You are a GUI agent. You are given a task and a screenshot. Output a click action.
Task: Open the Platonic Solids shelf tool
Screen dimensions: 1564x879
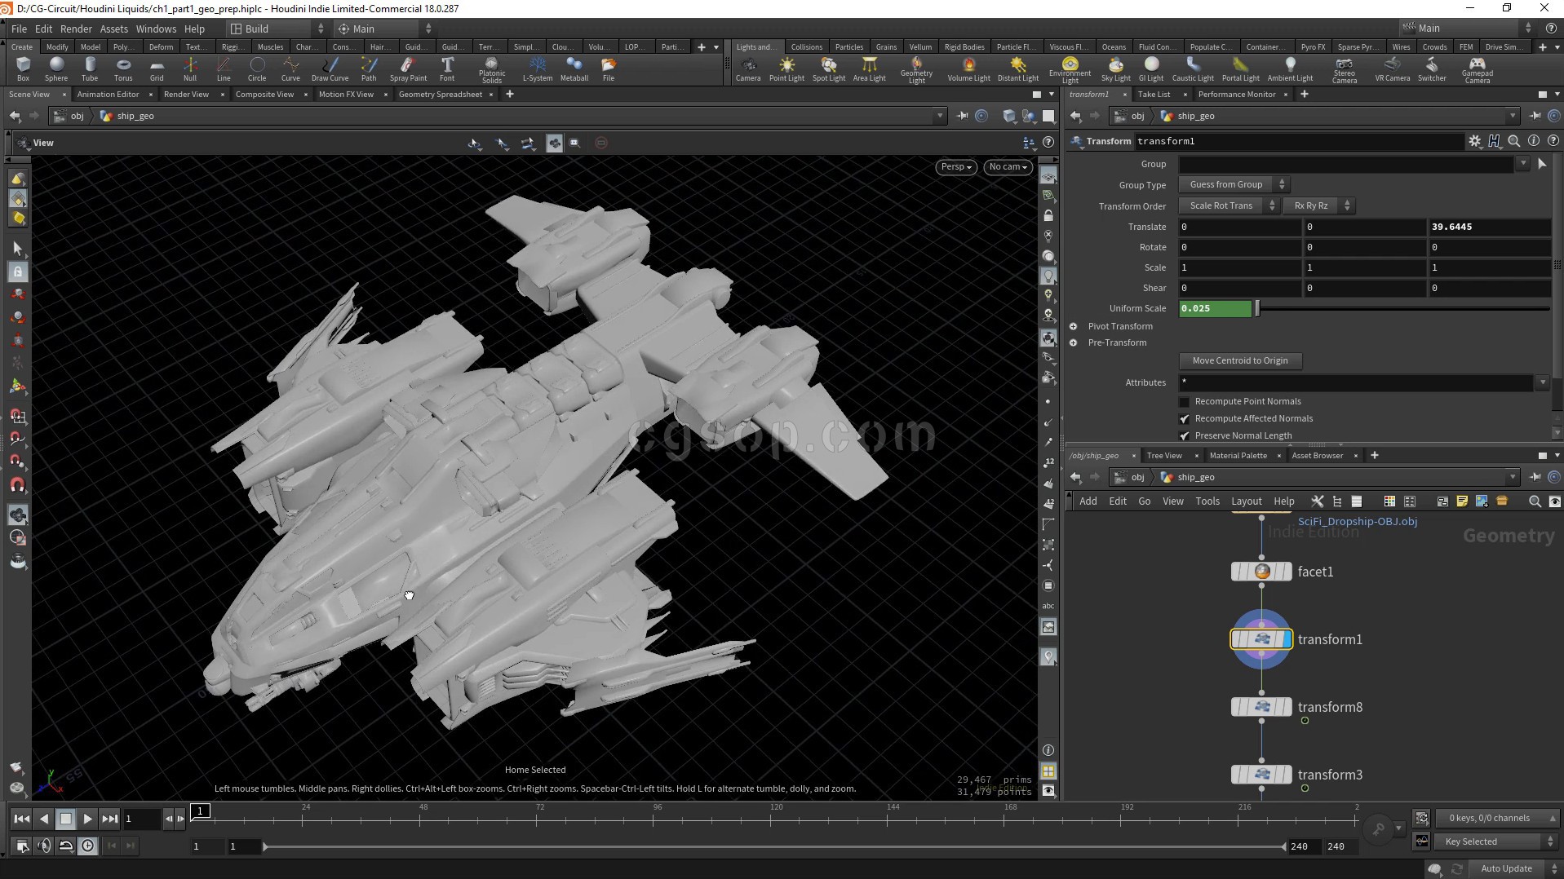click(x=491, y=68)
